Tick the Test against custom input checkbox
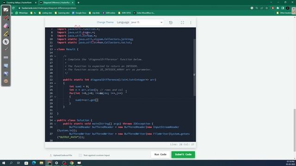296x166 pixels. [80, 155]
